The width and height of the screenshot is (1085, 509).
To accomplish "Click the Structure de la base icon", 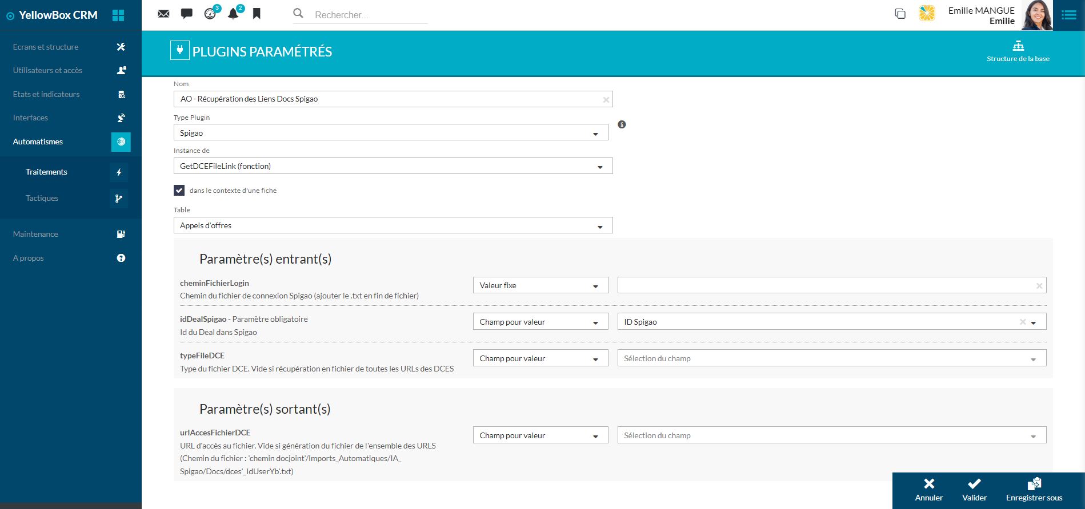I will 1018,46.
